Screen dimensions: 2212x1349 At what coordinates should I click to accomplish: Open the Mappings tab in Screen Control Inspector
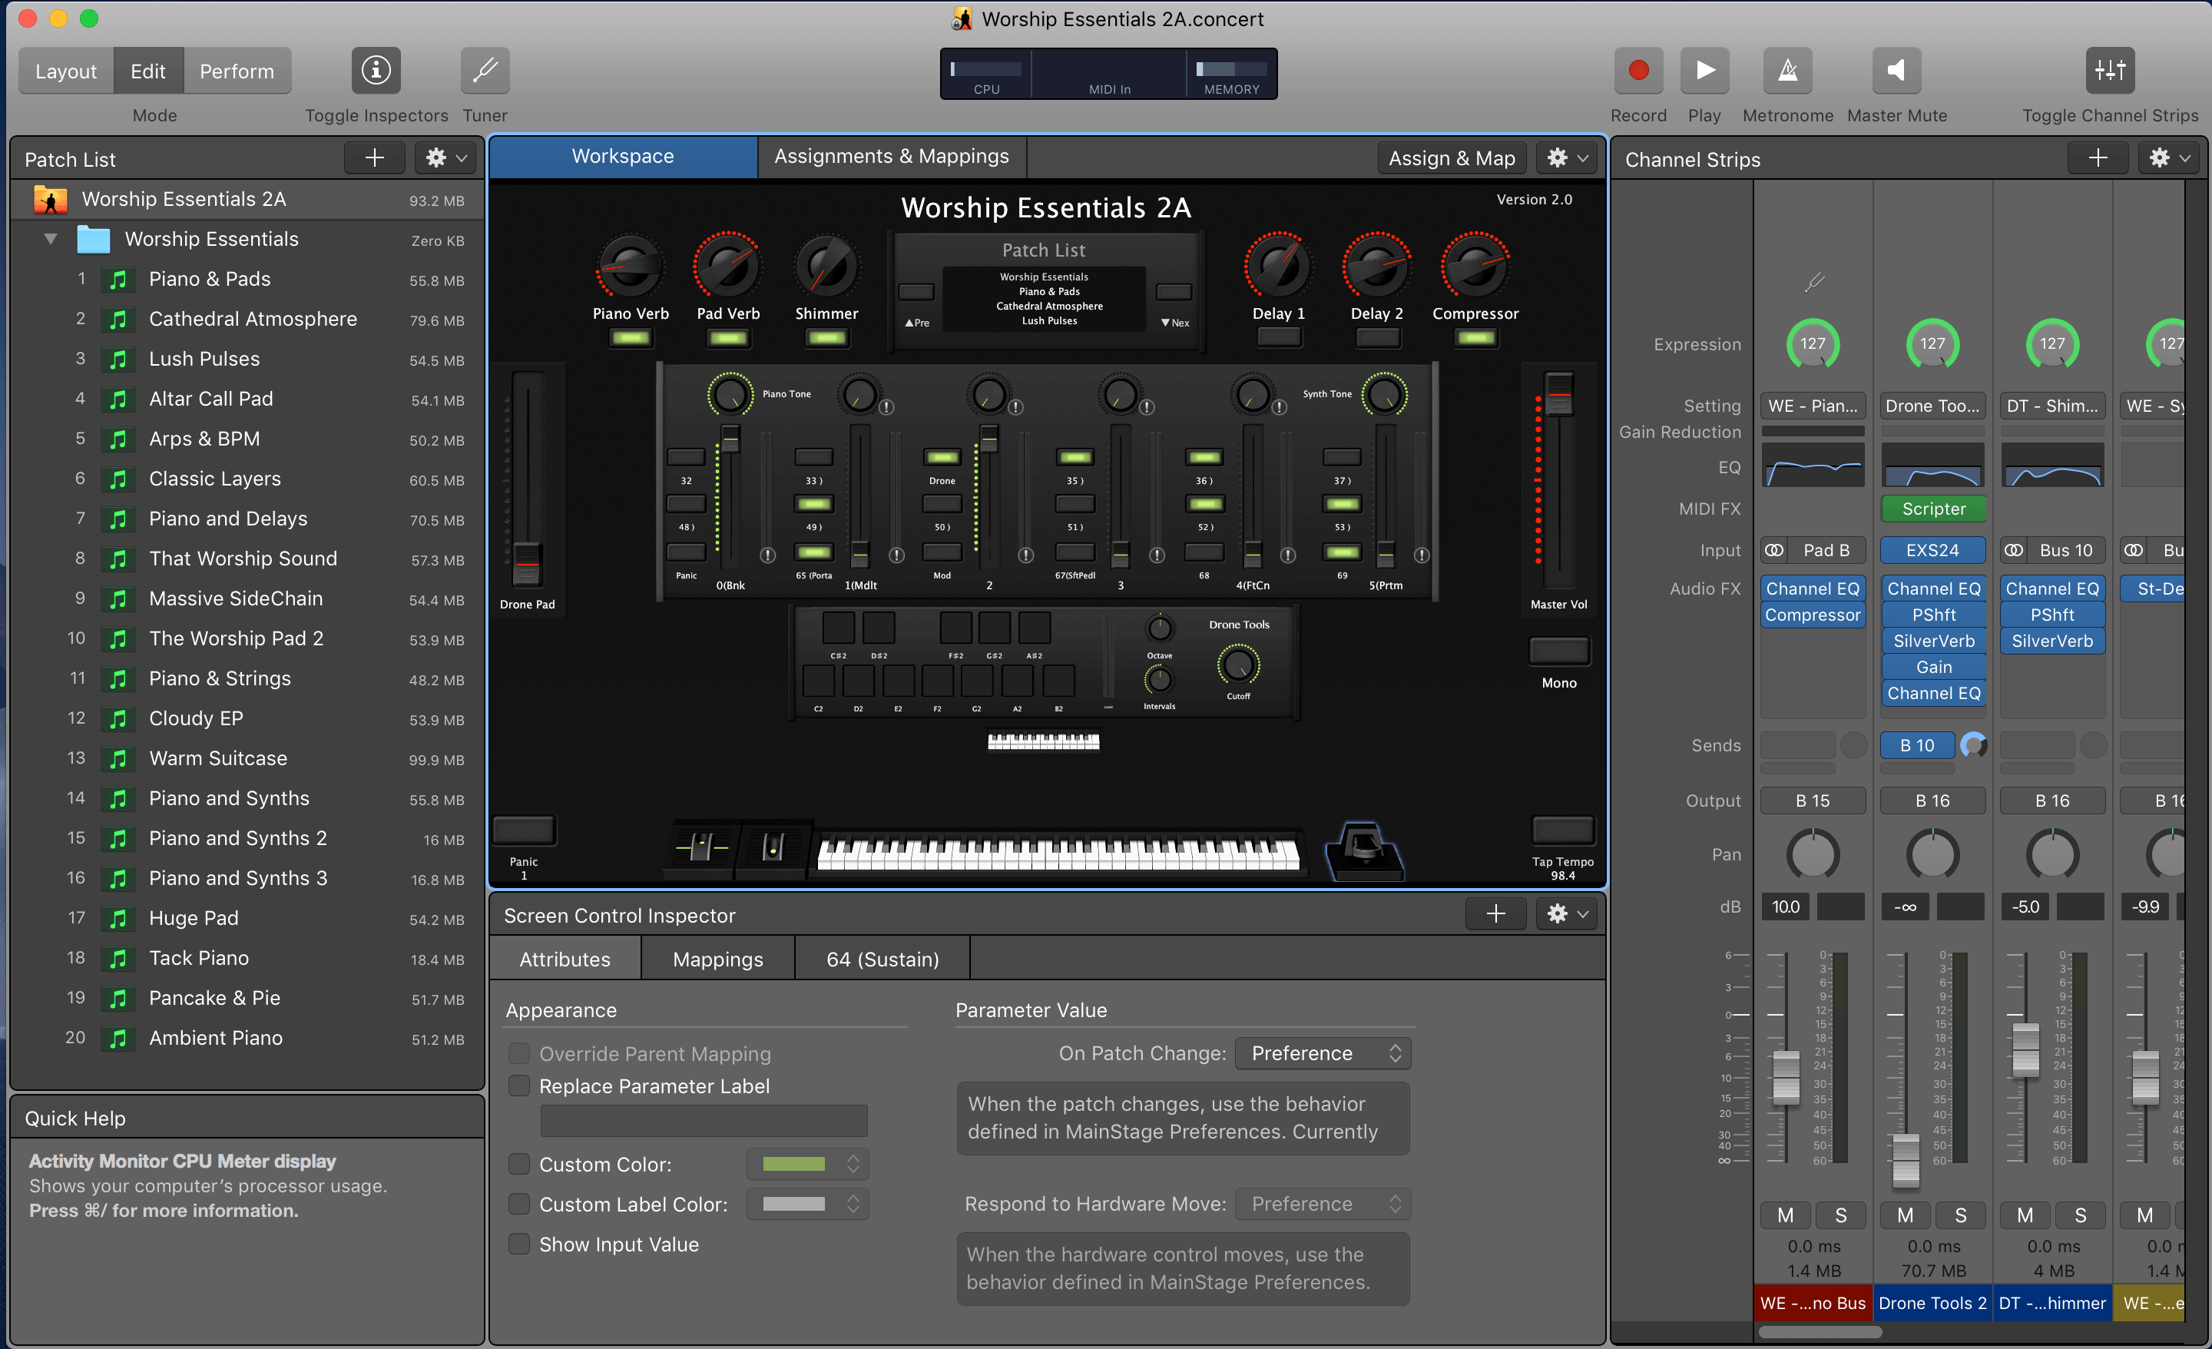click(717, 958)
